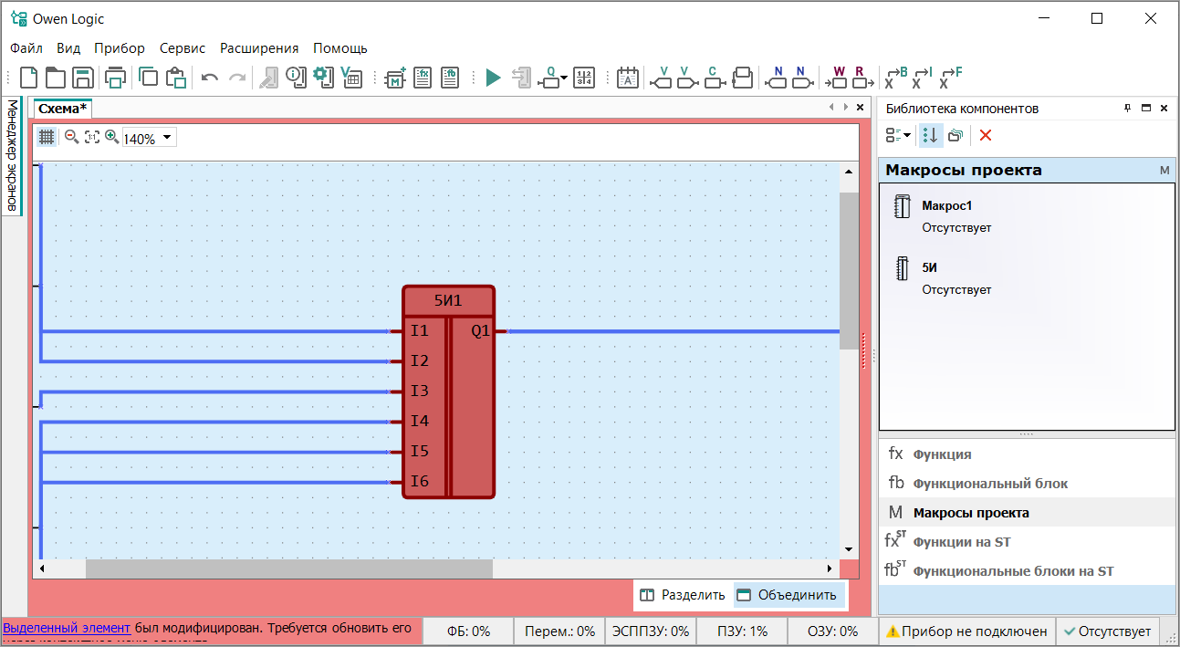Select X to B conversion block
The height and width of the screenshot is (647, 1180).
896,78
